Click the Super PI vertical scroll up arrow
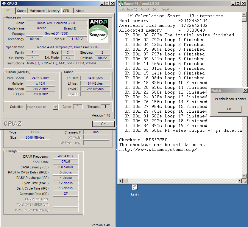This screenshot has height=228, width=248. [244, 15]
